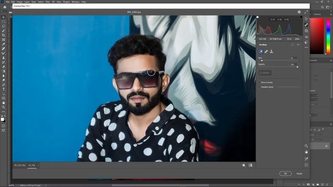Create new group in Layers panel

(x=318, y=185)
